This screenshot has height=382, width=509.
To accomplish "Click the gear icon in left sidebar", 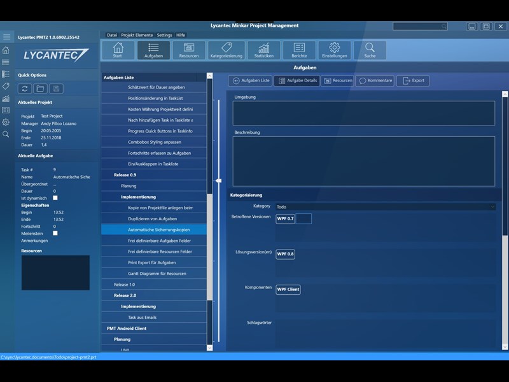I will 6,122.
